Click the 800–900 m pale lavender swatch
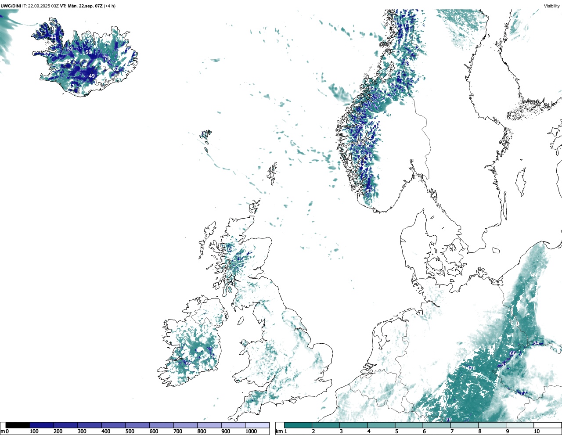Image resolution: width=562 pixels, height=435 pixels. (x=209, y=425)
